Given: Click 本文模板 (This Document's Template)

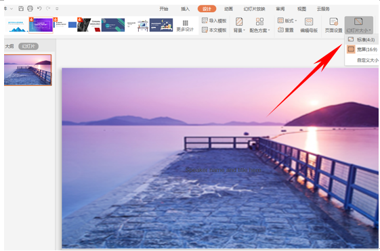Looking at the screenshot, I should pos(214,30).
